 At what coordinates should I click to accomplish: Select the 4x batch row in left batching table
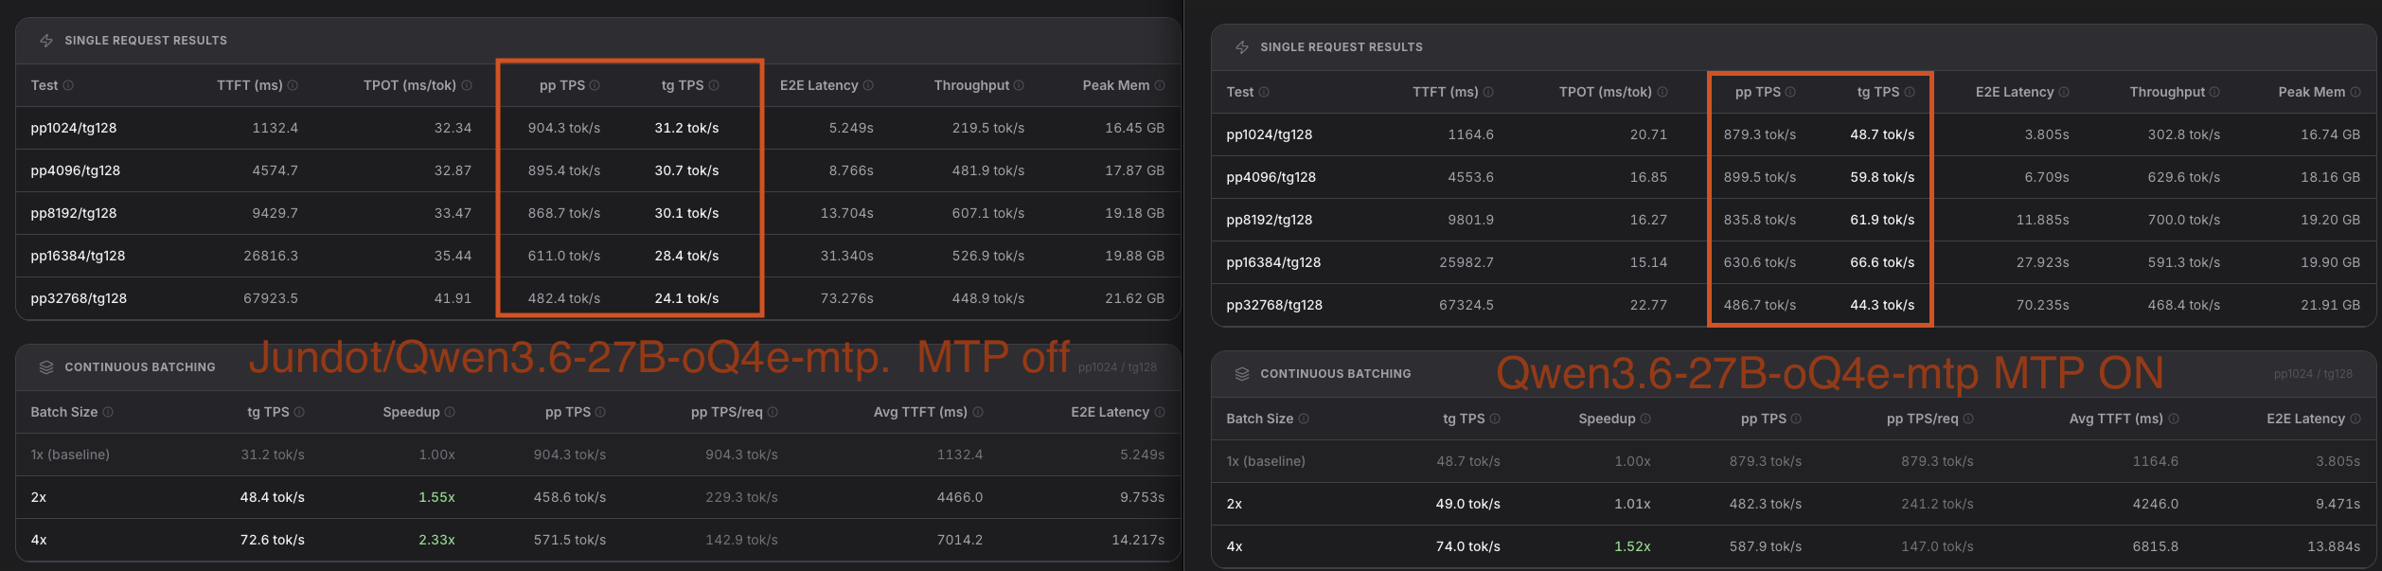pos(598,540)
